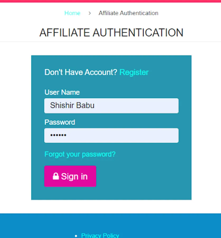The width and height of the screenshot is (221, 238).
Task: Click the Shishir Babu username text
Action: 72,106
